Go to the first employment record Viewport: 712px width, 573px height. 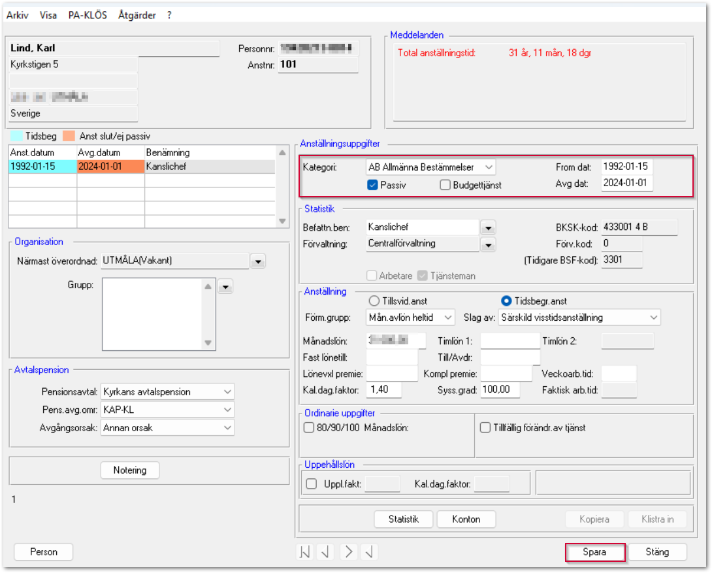pos(305,552)
